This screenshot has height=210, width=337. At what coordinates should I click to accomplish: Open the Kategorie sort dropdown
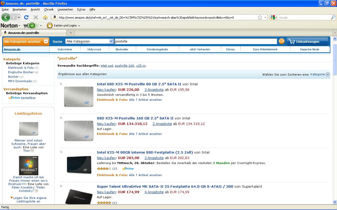(x=320, y=74)
